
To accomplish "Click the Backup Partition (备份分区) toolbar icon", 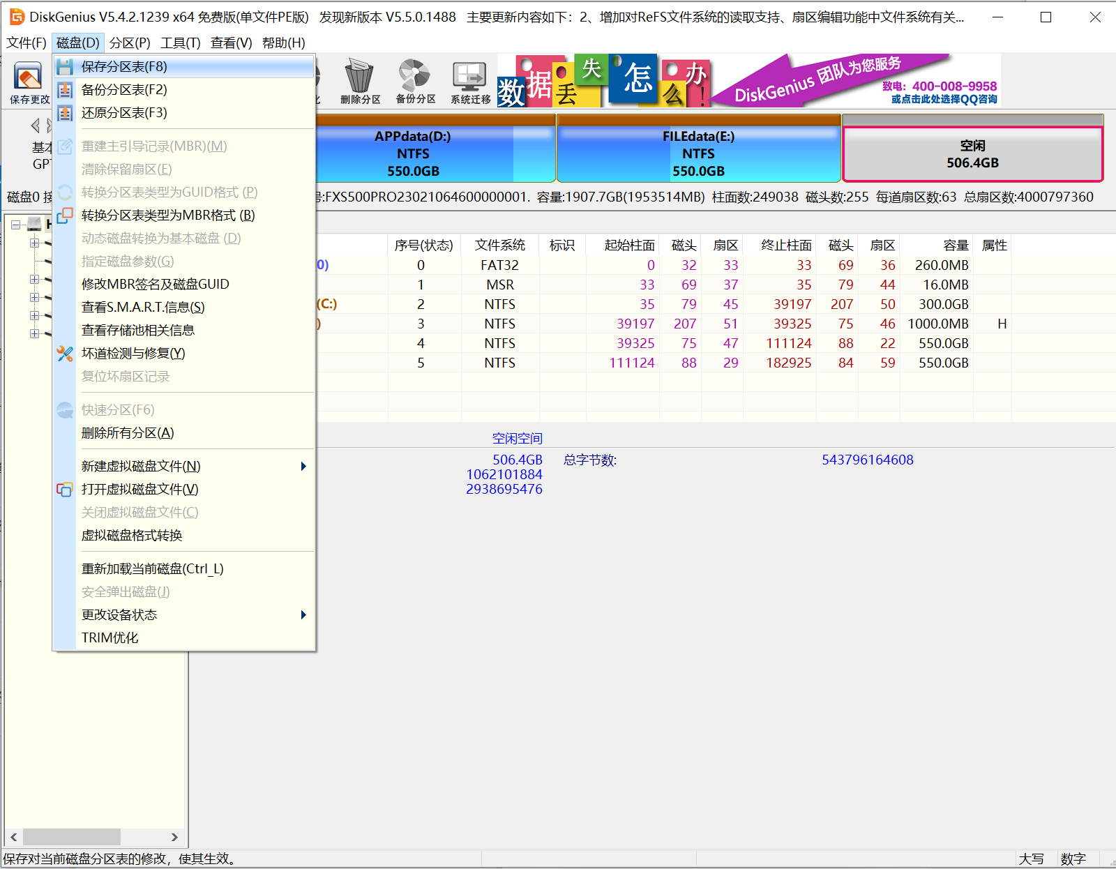I will [416, 82].
